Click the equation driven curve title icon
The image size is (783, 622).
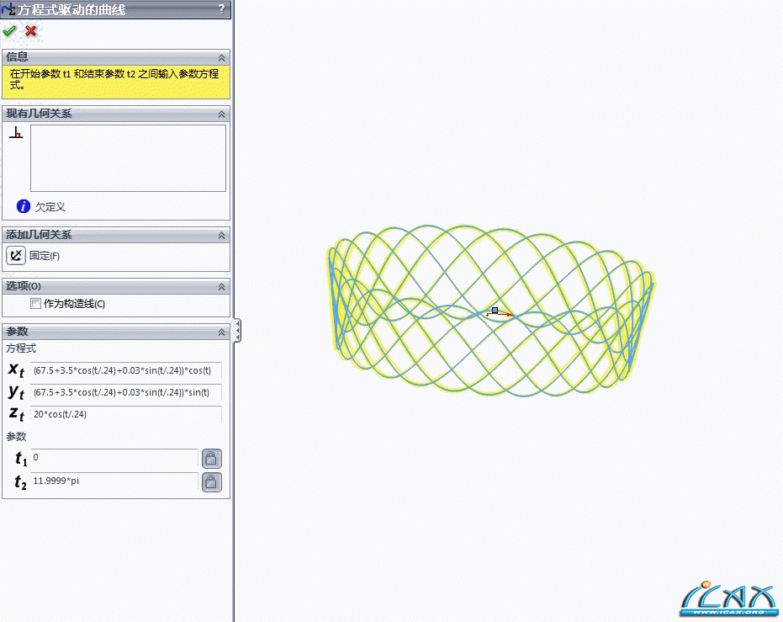click(8, 8)
